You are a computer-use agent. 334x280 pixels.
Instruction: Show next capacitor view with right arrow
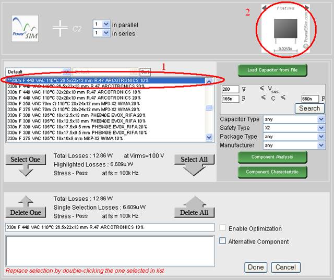(x=307, y=8)
